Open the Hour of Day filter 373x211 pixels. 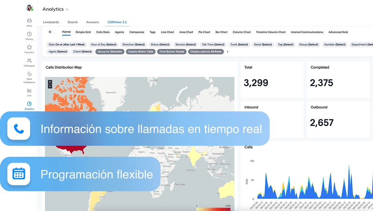coord(103,45)
